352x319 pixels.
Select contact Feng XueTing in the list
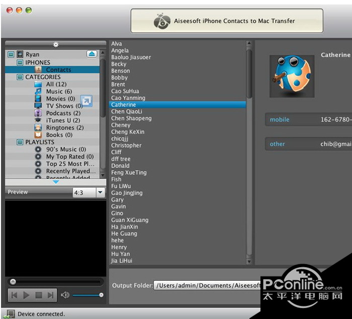tap(129, 173)
